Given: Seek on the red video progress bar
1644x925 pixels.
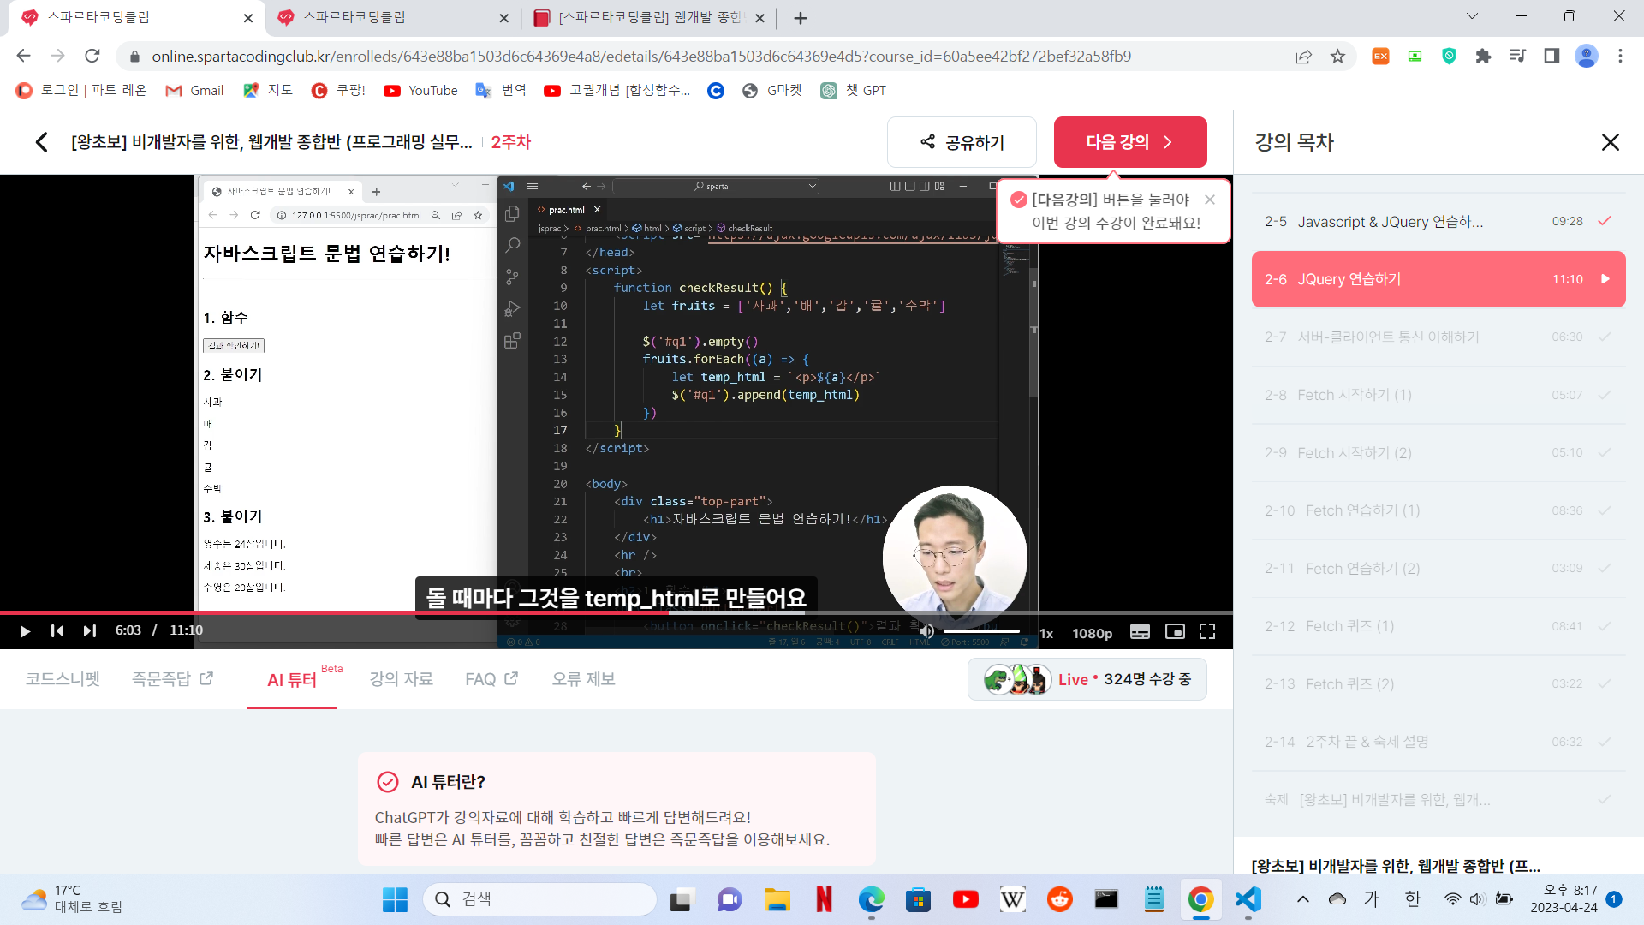Looking at the screenshot, I should point(616,612).
